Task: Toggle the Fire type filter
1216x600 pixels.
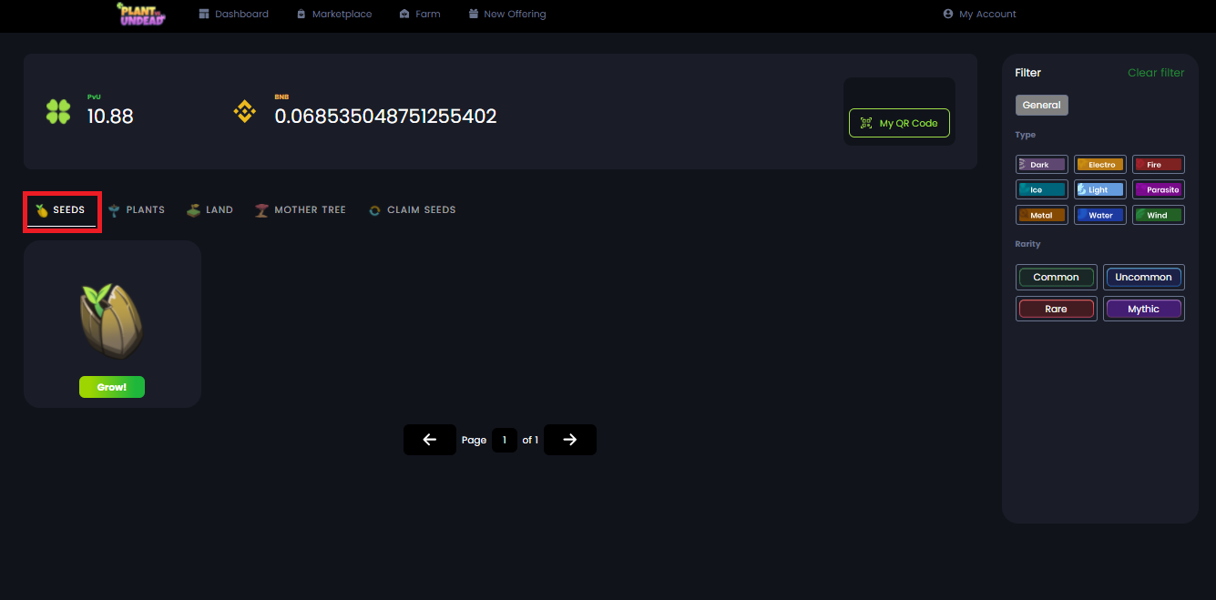Action: click(x=1158, y=165)
